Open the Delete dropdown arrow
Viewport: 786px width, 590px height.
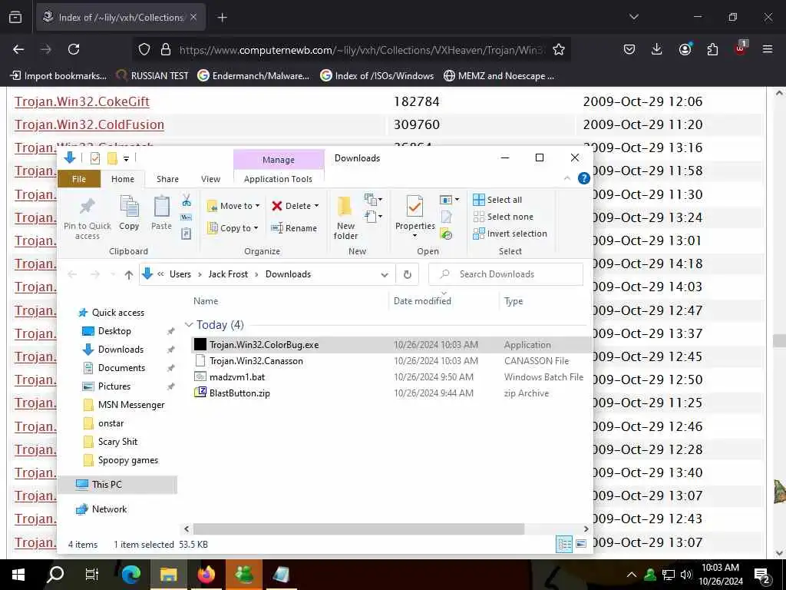316,206
